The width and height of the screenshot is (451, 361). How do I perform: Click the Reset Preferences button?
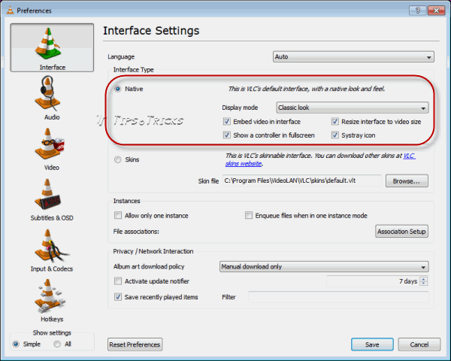[x=135, y=344]
